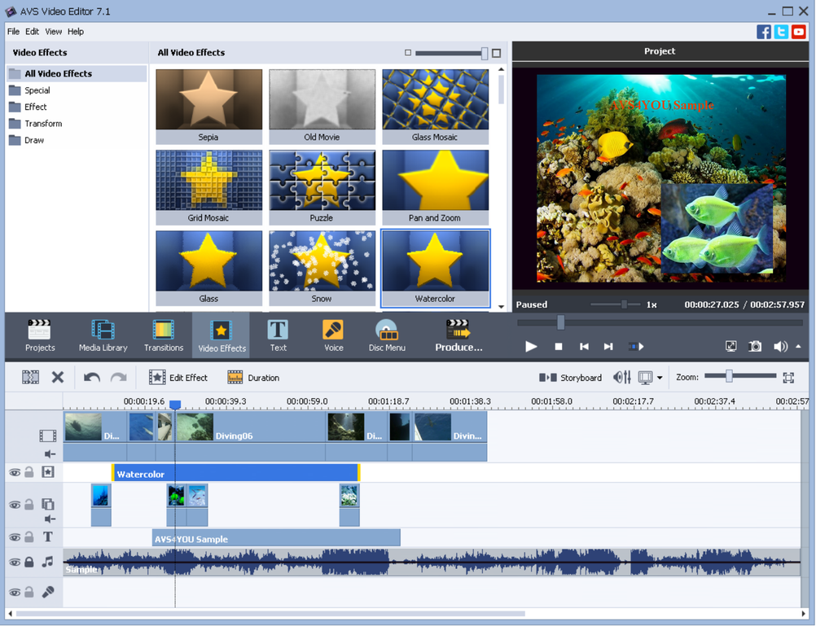Click the Duration button

pos(253,377)
